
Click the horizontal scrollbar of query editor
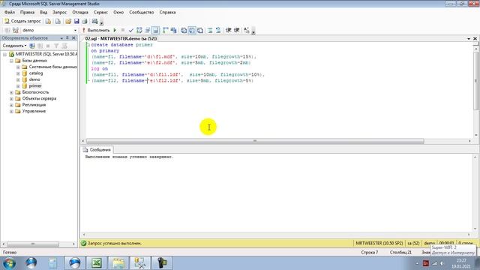click(x=255, y=141)
